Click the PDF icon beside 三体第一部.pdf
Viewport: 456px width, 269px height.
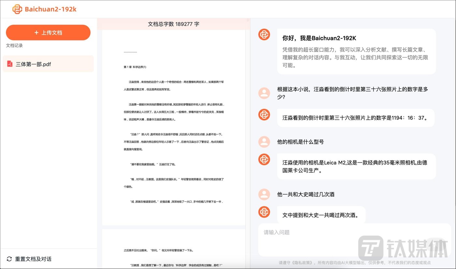[10, 64]
